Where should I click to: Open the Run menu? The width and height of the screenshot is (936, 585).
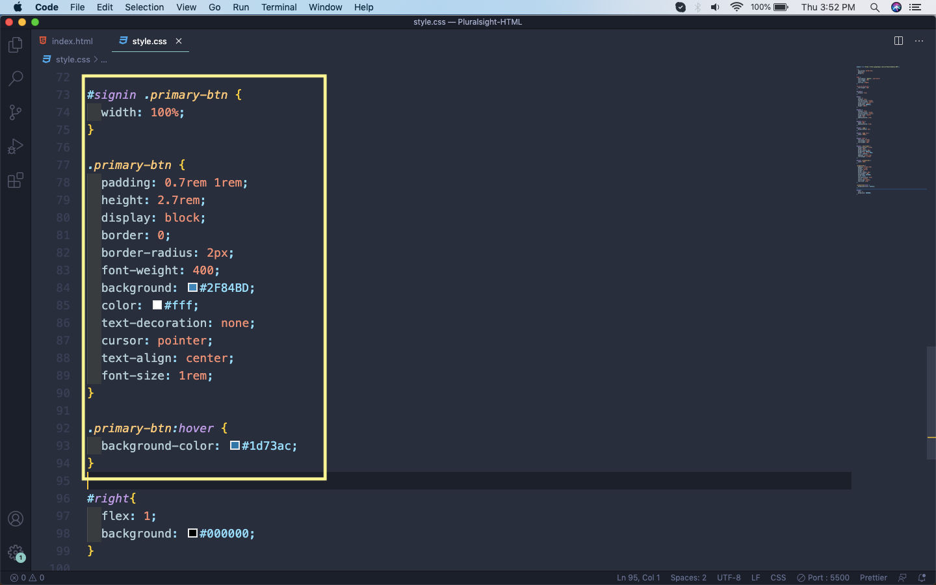pyautogui.click(x=240, y=7)
